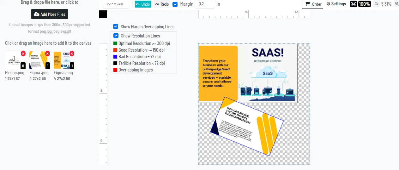The image size is (399, 170).
Task: Uncheck Show Resolution Lines
Action: click(x=116, y=36)
